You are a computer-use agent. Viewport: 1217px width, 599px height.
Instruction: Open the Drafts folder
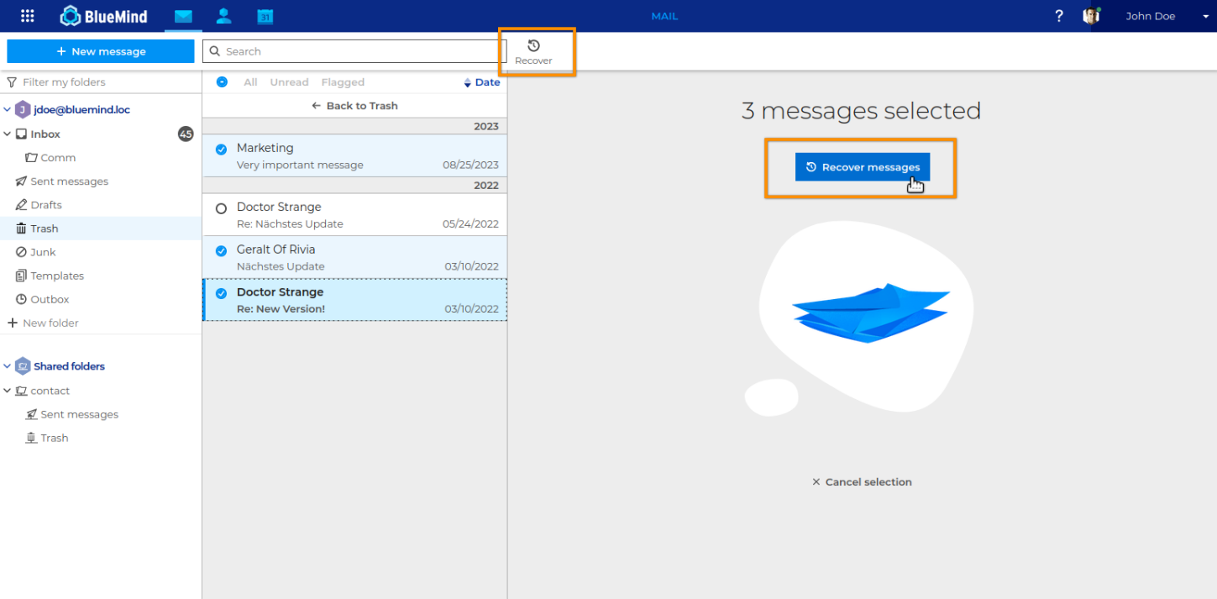46,205
